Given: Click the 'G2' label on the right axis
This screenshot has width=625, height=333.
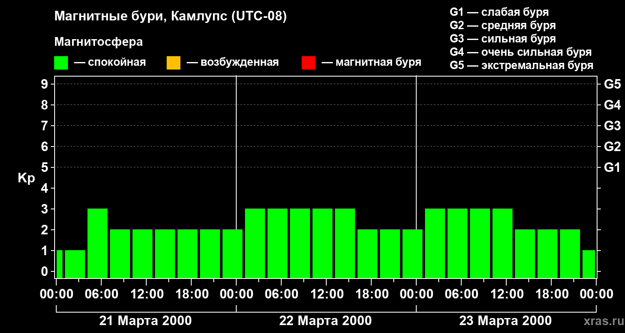Looking at the screenshot, I should point(612,147).
